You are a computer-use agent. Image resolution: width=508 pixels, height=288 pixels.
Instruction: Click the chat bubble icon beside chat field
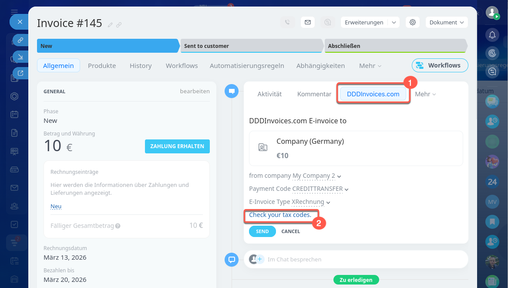(x=232, y=259)
